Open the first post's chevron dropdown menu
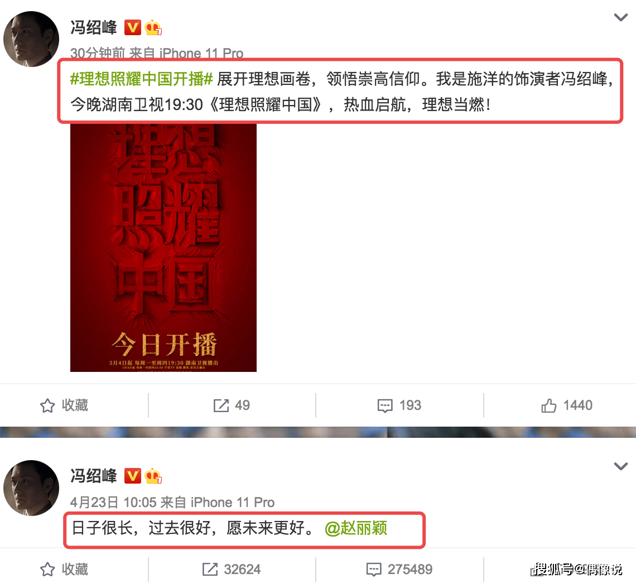Screen dimensions: 636x583 [x=620, y=17]
